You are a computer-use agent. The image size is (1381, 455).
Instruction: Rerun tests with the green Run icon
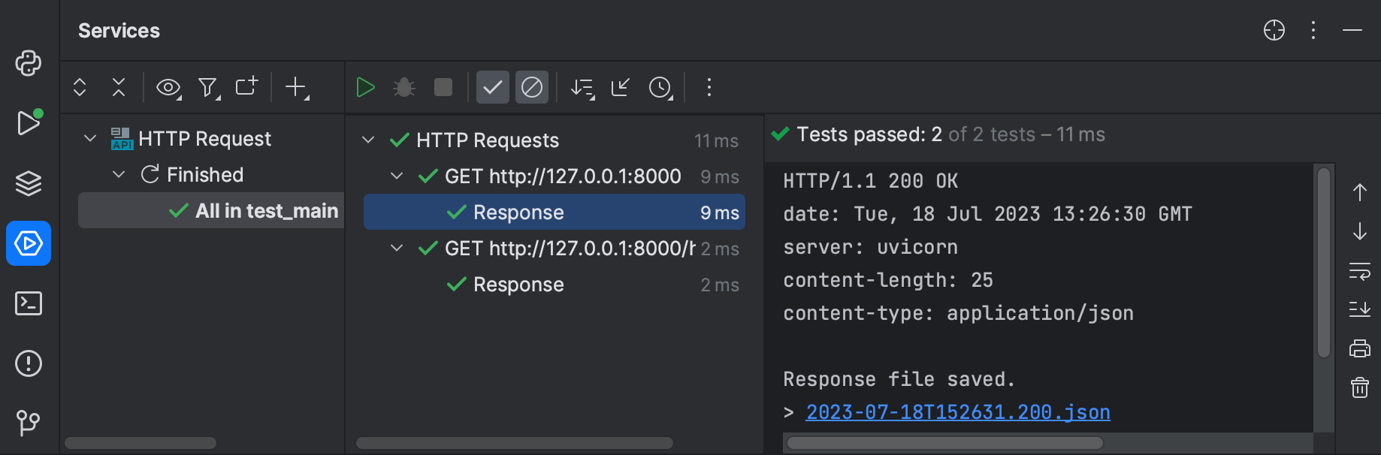366,87
